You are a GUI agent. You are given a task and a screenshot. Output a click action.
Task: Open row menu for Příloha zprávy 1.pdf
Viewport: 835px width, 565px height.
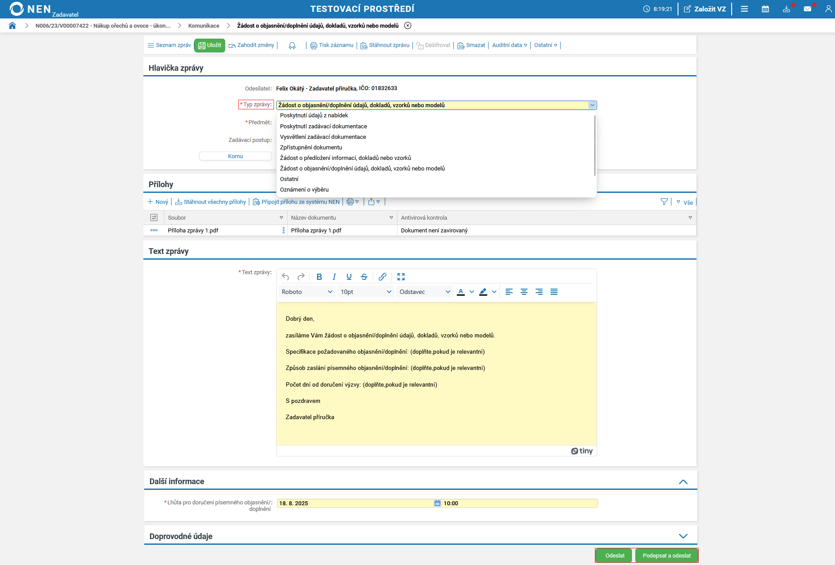pos(154,230)
